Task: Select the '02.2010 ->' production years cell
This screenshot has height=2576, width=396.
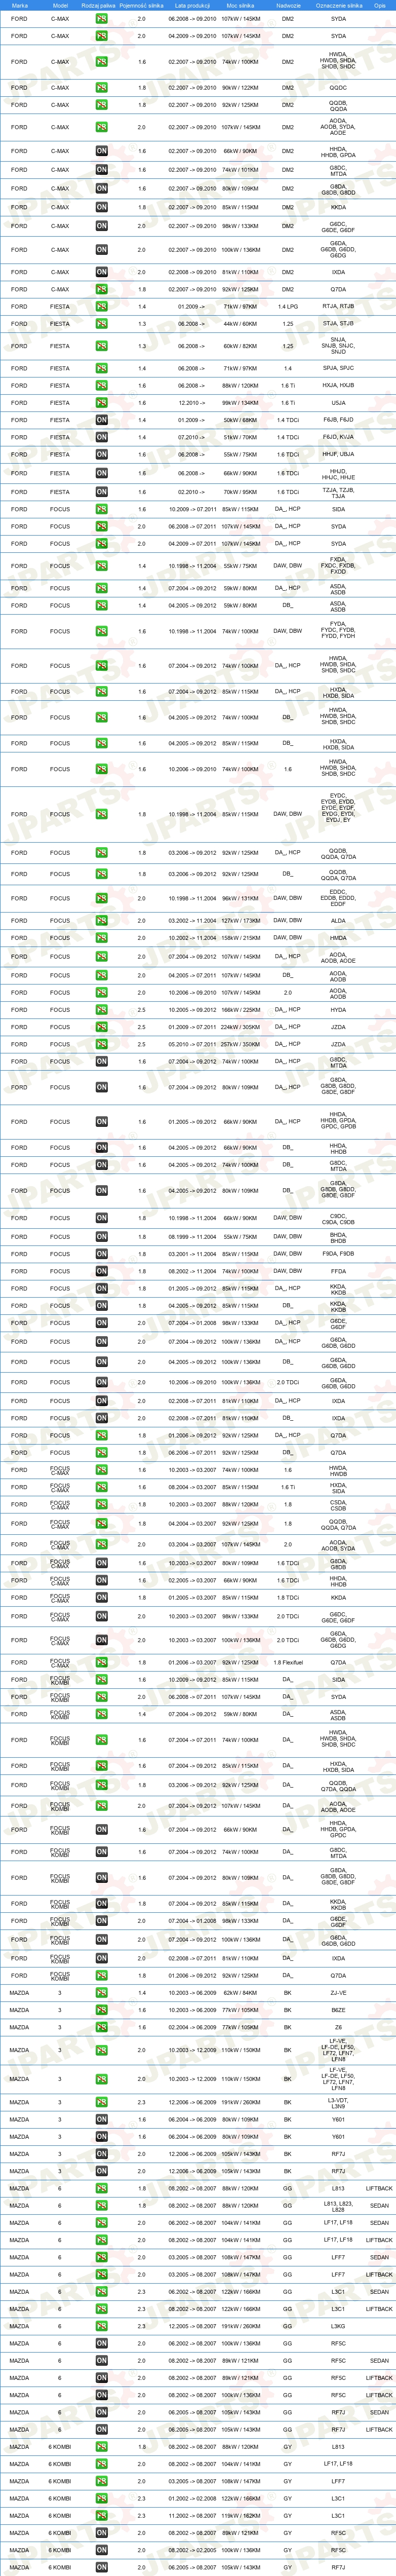Action: (x=192, y=492)
